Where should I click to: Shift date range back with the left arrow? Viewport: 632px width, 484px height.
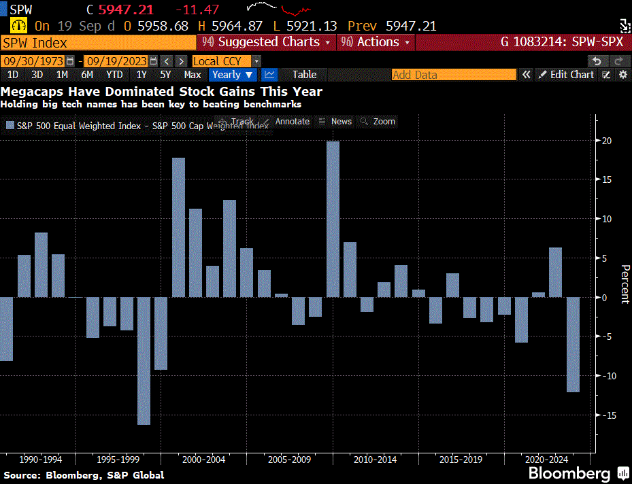click(x=167, y=61)
